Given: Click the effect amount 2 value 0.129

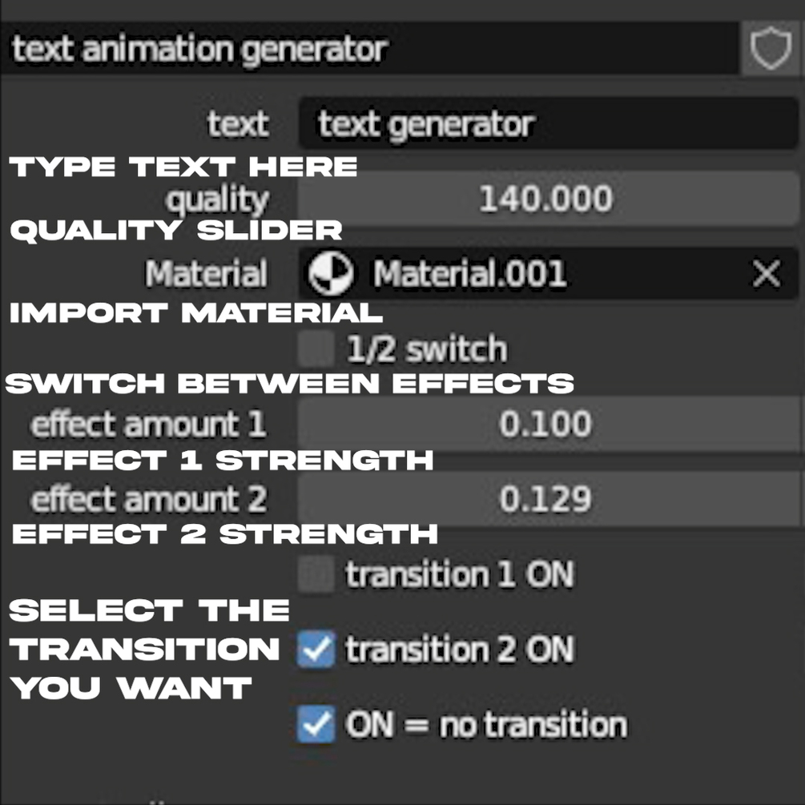Looking at the screenshot, I should click(546, 499).
